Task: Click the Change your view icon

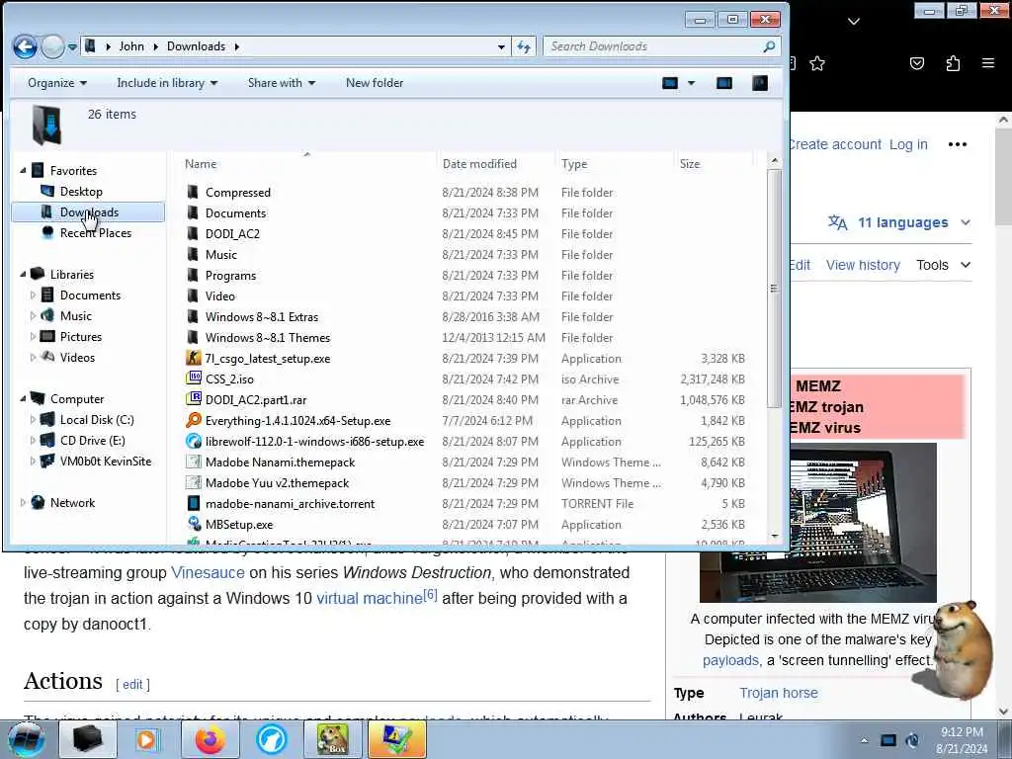Action: (x=670, y=83)
